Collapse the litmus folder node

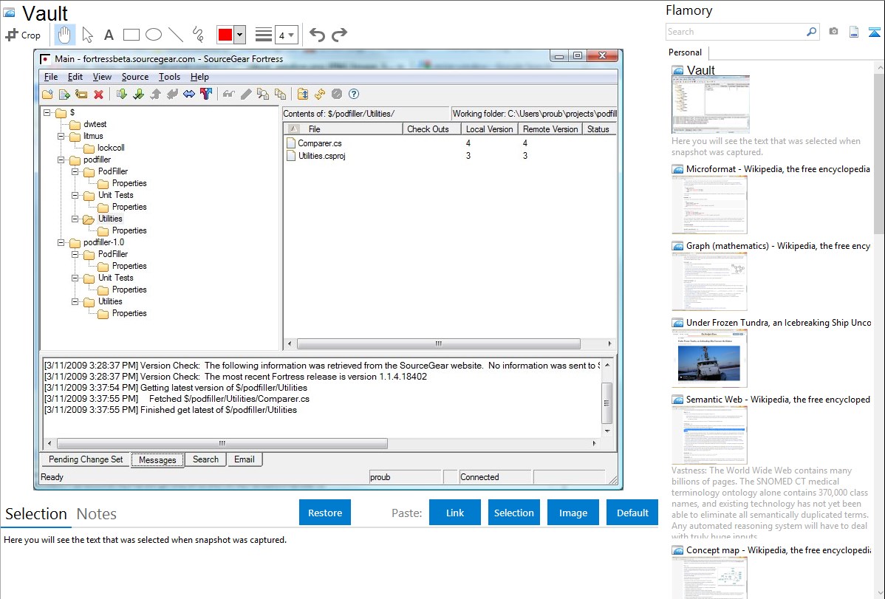pyautogui.click(x=61, y=136)
